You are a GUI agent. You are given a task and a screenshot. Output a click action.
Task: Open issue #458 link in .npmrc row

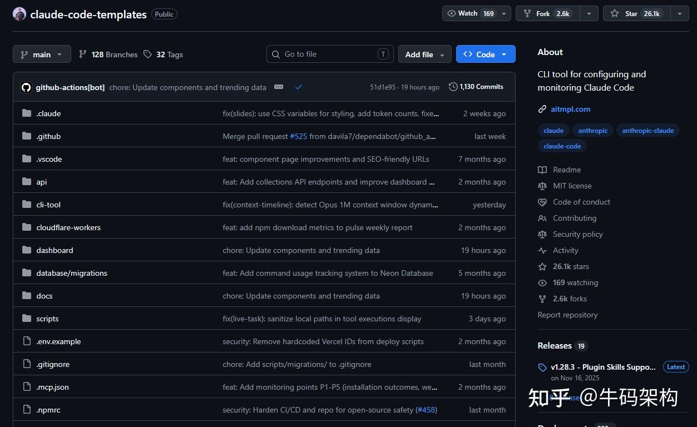point(426,410)
